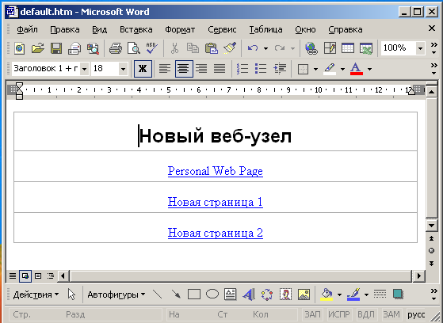Pick the Line drawing tool
The height and width of the screenshot is (323, 443).
[158, 294]
